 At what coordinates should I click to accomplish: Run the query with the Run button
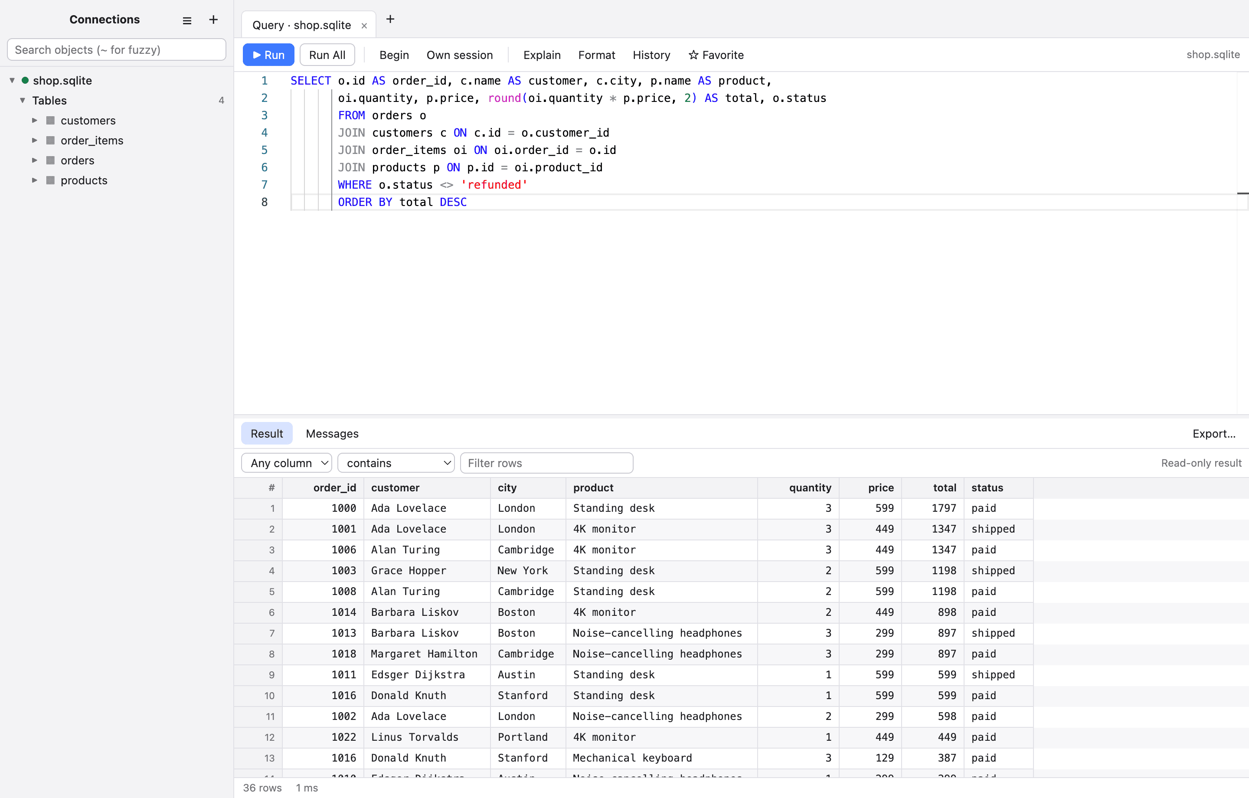268,55
